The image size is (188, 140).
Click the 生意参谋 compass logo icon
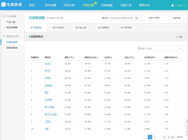3,4
